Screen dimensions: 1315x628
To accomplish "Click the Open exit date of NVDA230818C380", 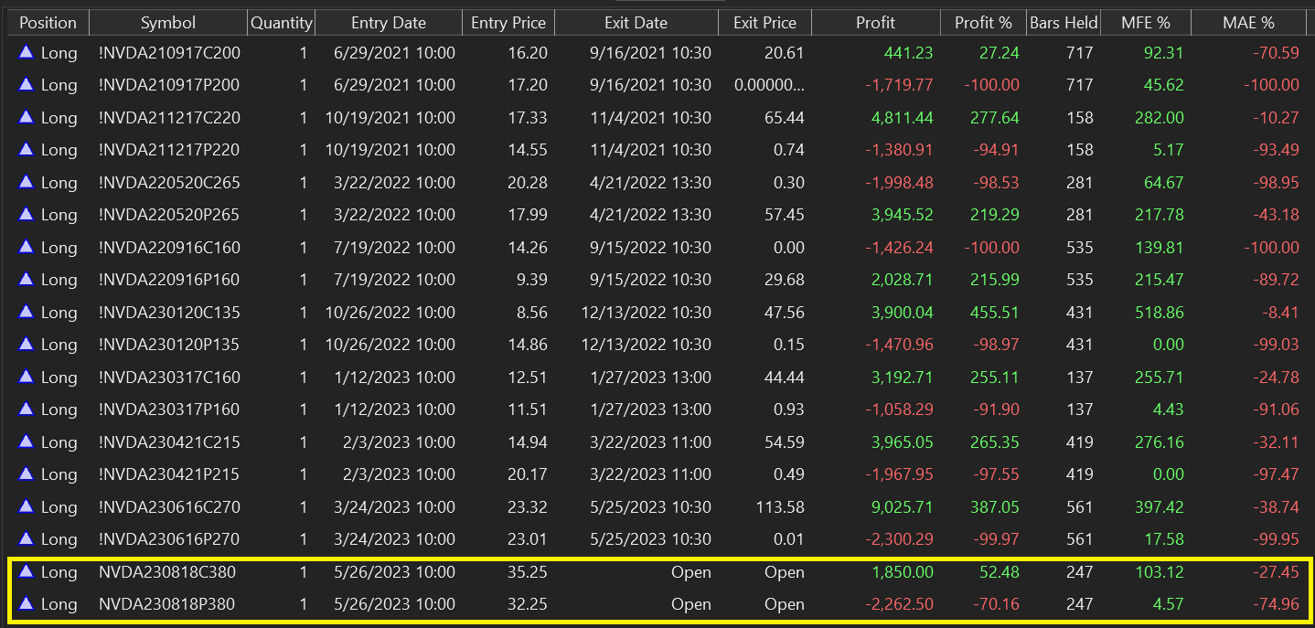I will coord(690,572).
